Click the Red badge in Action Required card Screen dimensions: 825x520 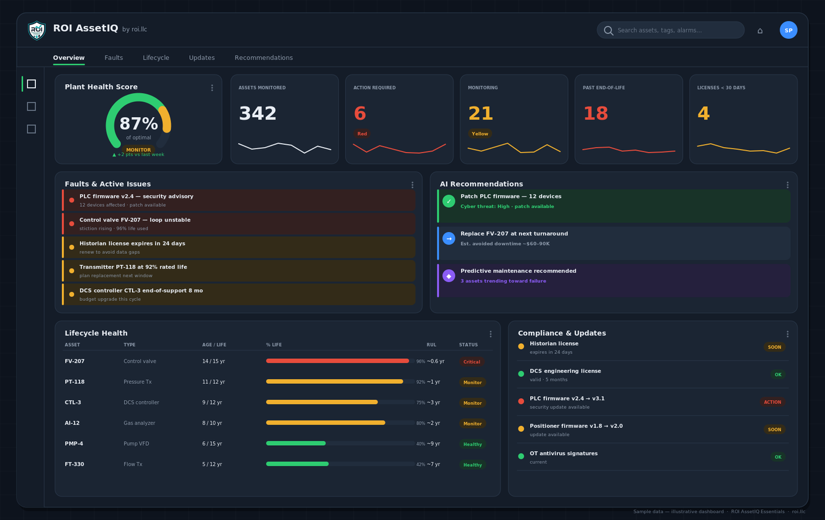point(362,134)
